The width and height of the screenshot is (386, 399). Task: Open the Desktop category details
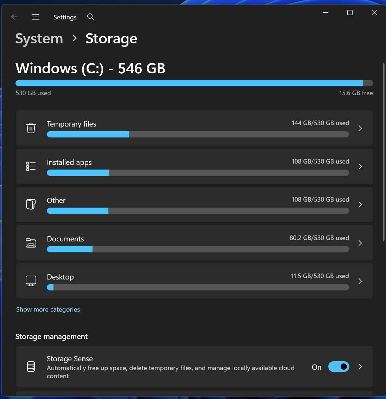tap(360, 281)
